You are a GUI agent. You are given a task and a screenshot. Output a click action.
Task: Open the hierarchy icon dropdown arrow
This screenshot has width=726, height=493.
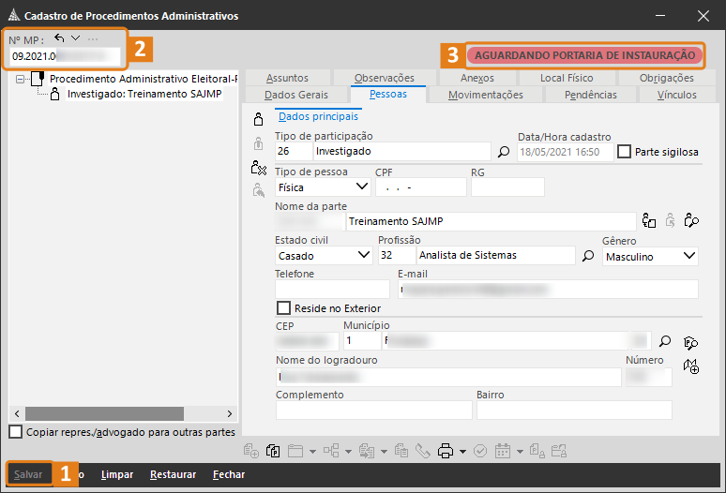348,452
